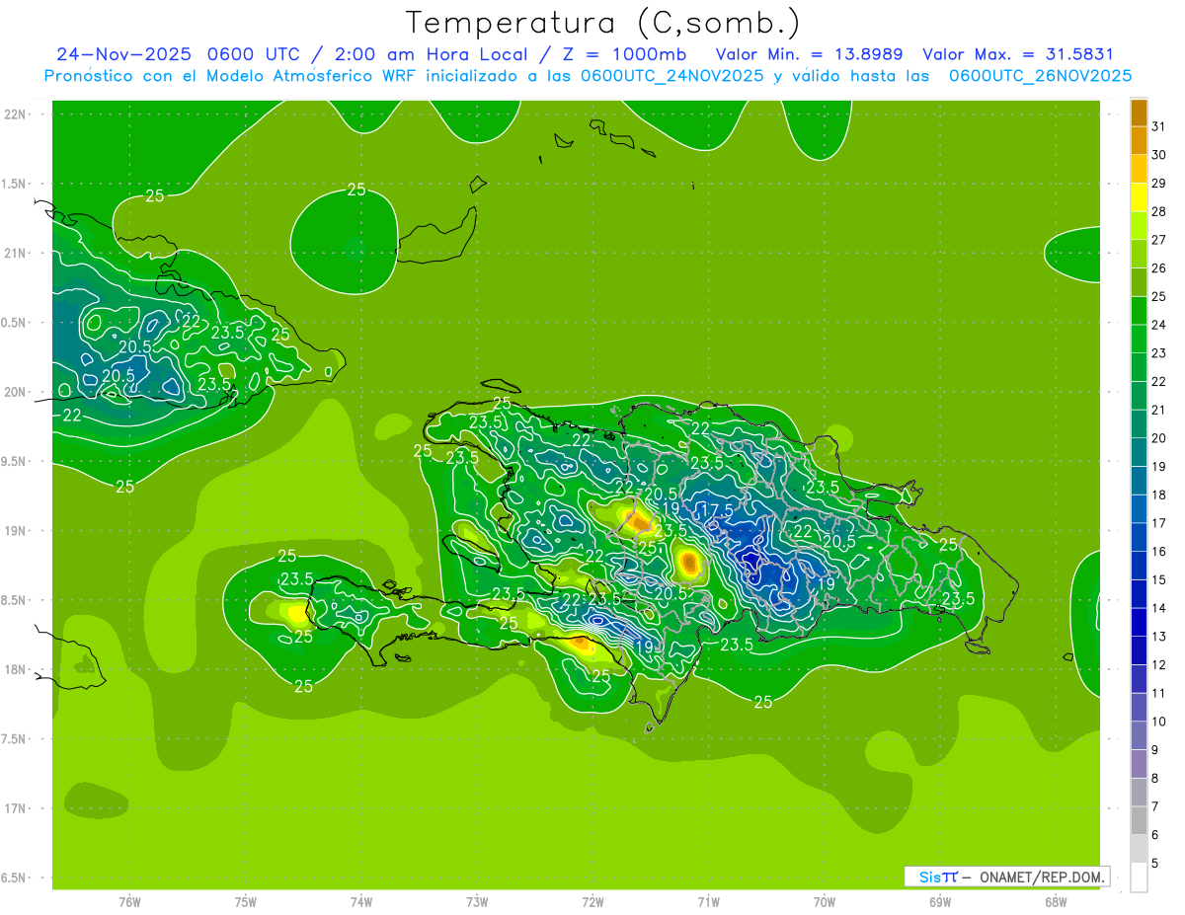Click the gray legend swatch between 6 and 7
Image resolution: width=1185 pixels, height=915 pixels.
click(x=1139, y=821)
